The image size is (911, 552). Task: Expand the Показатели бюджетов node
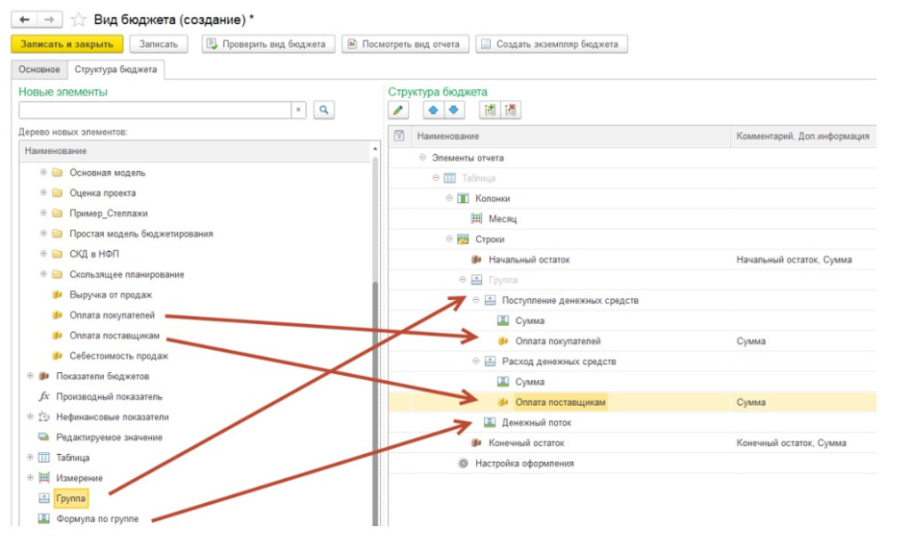[x=30, y=377]
